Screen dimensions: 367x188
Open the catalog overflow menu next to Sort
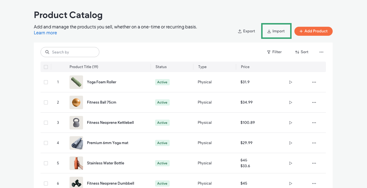pos(321,52)
